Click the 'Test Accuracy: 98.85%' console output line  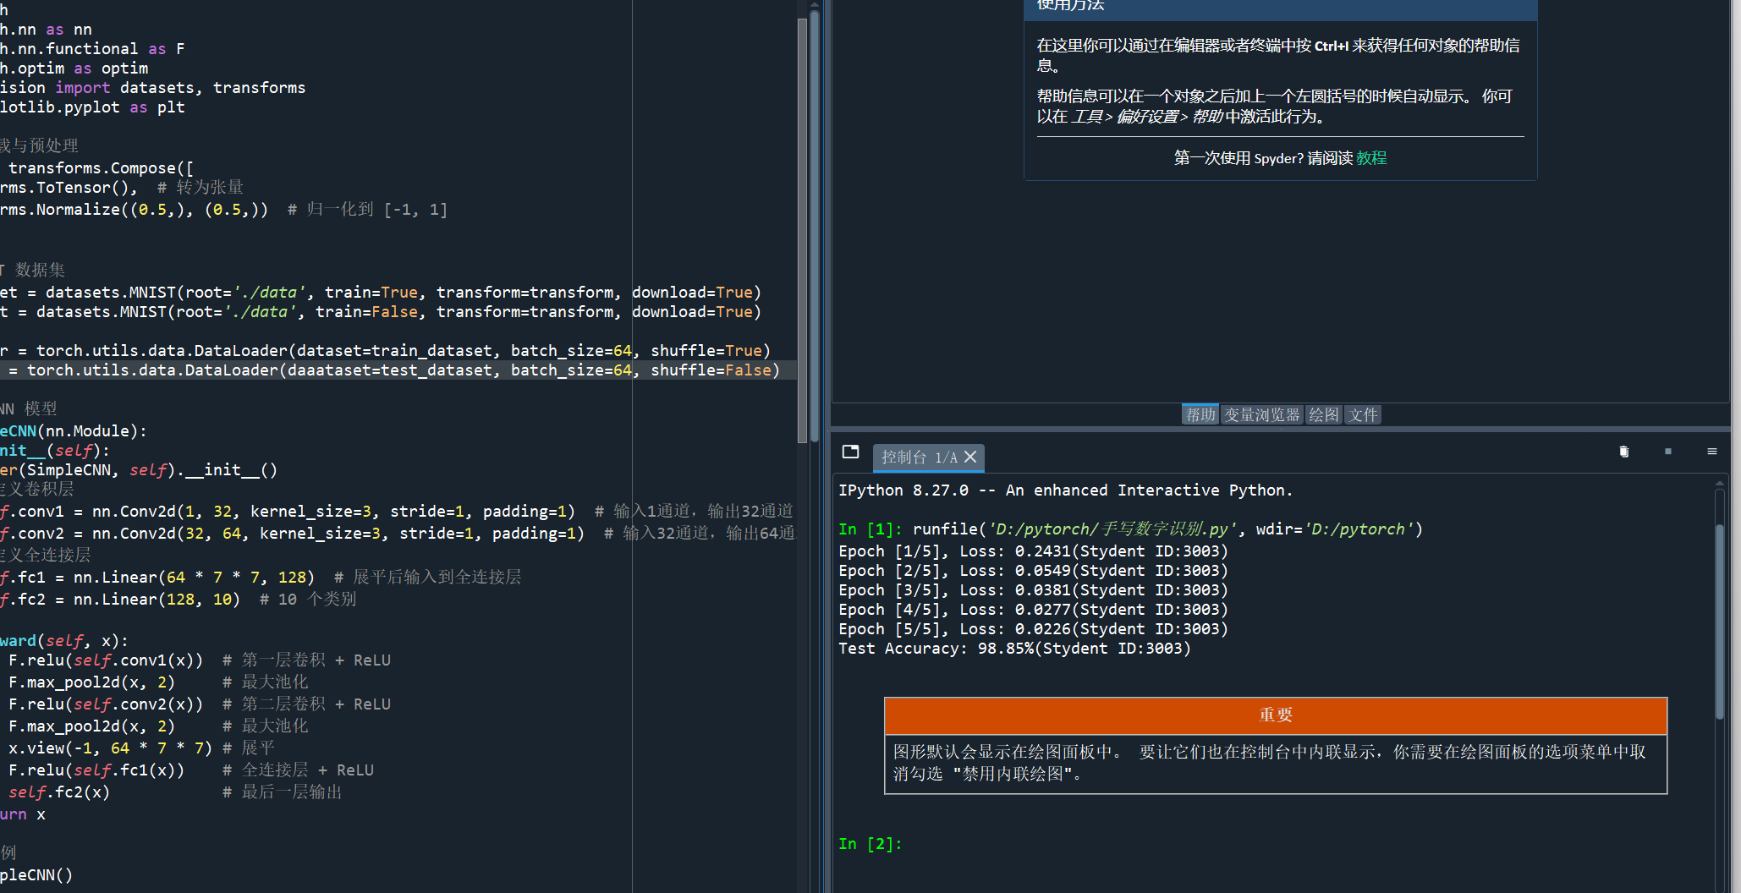[1014, 649]
